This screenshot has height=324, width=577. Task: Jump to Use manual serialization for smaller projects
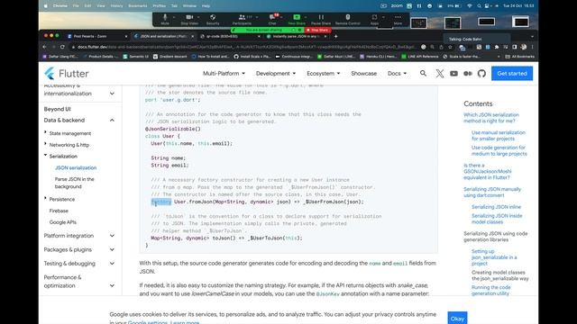point(499,136)
